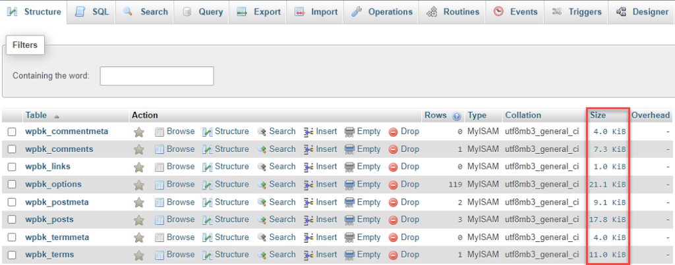
Task: Select checkbox for wpbk_commentmeta
Action: (x=12, y=132)
